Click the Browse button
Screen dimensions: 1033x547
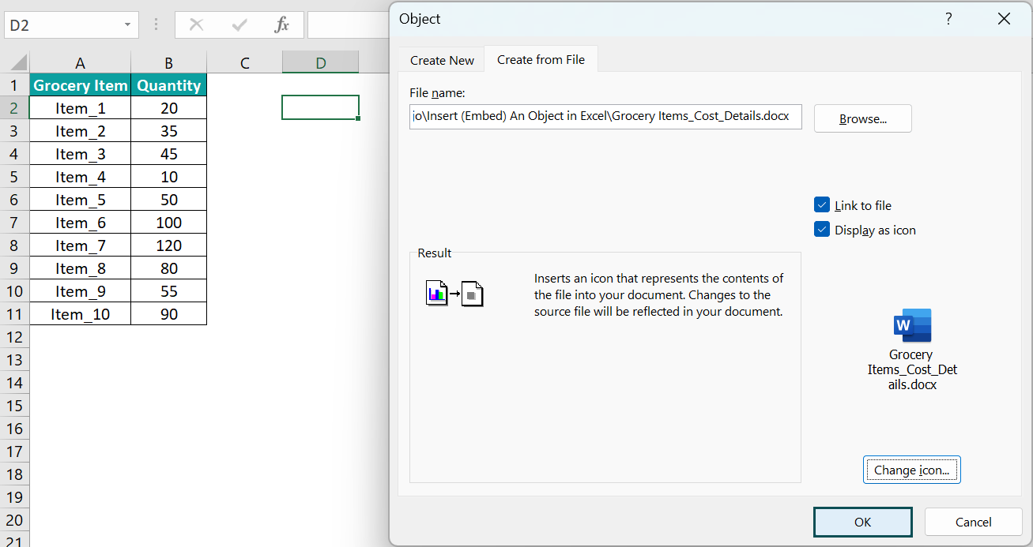tap(863, 118)
